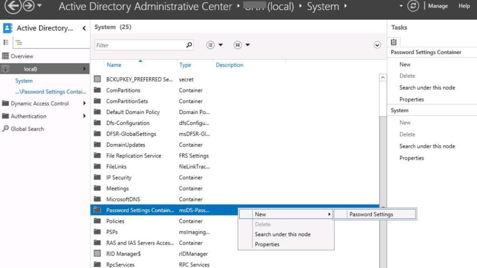This screenshot has height=268, width=477.
Task: Click the search magnifier in the Filter box
Action: 188,45
